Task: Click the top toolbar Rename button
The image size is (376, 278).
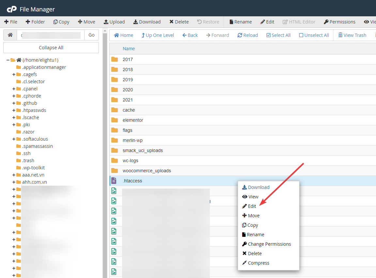Action: (x=241, y=22)
